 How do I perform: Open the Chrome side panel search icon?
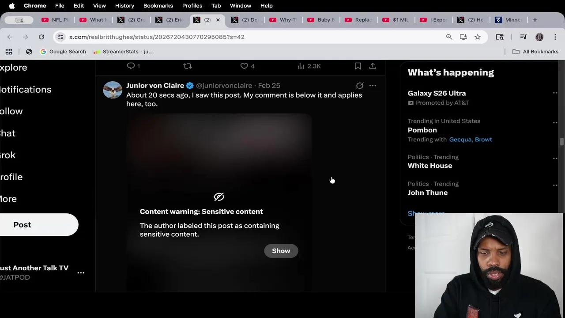(500, 37)
